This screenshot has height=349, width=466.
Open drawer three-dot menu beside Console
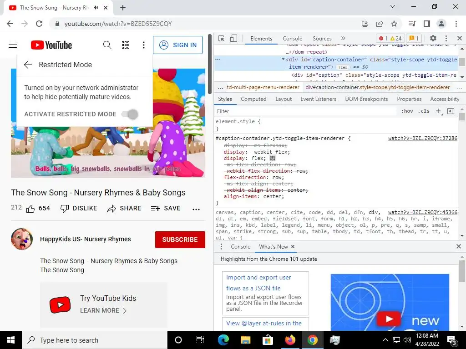pyautogui.click(x=221, y=247)
